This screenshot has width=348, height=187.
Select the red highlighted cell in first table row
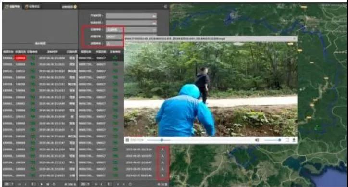[x=20, y=58]
